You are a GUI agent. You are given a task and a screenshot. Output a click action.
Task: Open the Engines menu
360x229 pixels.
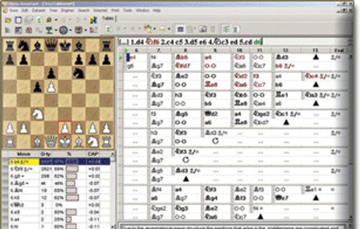(x=68, y=10)
